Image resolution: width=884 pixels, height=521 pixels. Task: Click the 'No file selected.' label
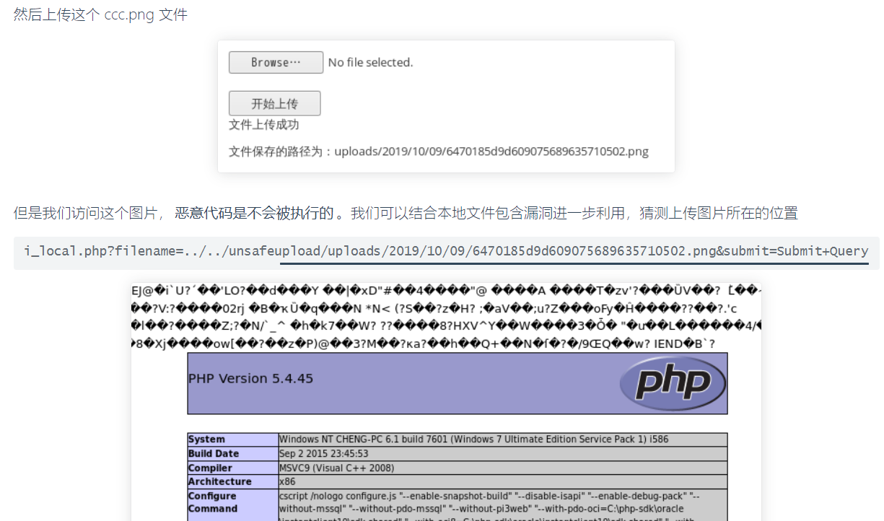click(370, 63)
